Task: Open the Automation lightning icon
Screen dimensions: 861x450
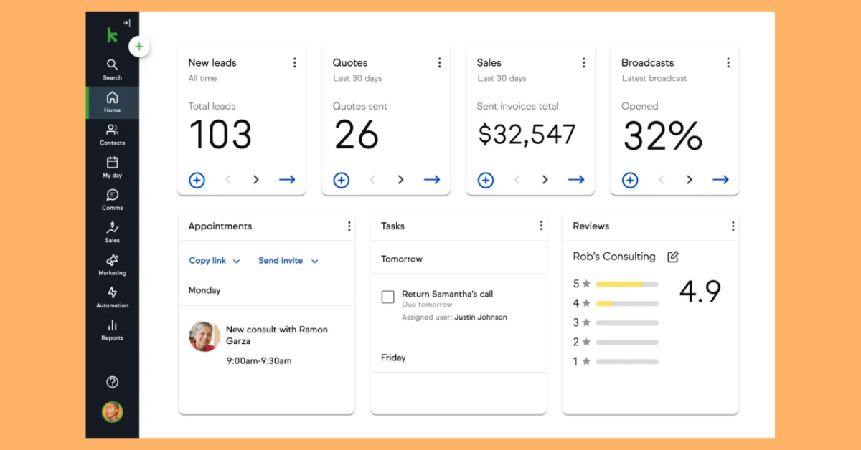Action: 112,296
